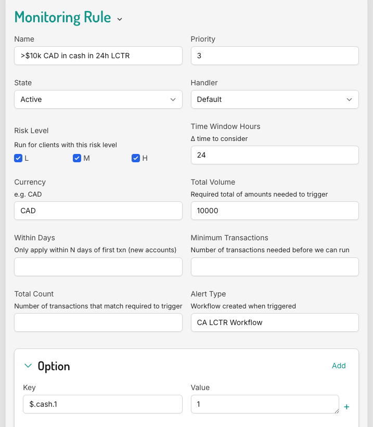Click the Name input field
Viewport: 373px width, 427px height.
98,56
